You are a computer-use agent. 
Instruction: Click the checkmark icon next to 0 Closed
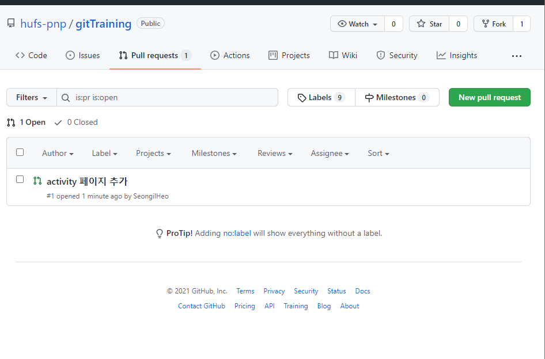tap(58, 123)
